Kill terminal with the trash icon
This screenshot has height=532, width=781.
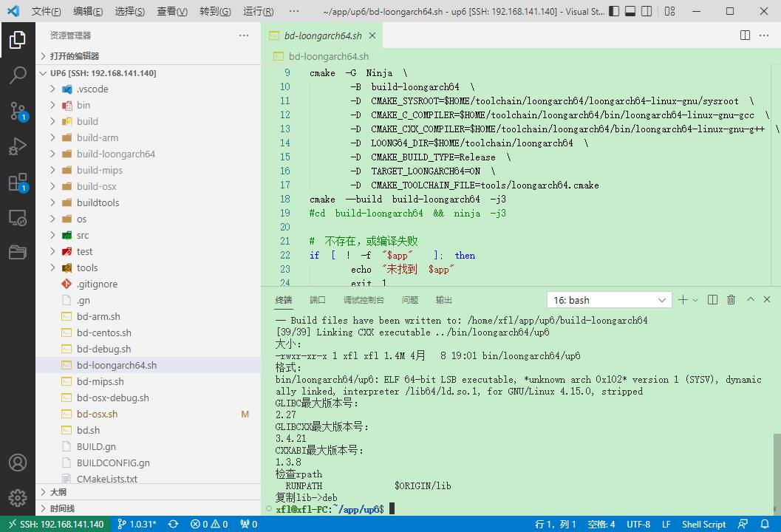coord(731,300)
